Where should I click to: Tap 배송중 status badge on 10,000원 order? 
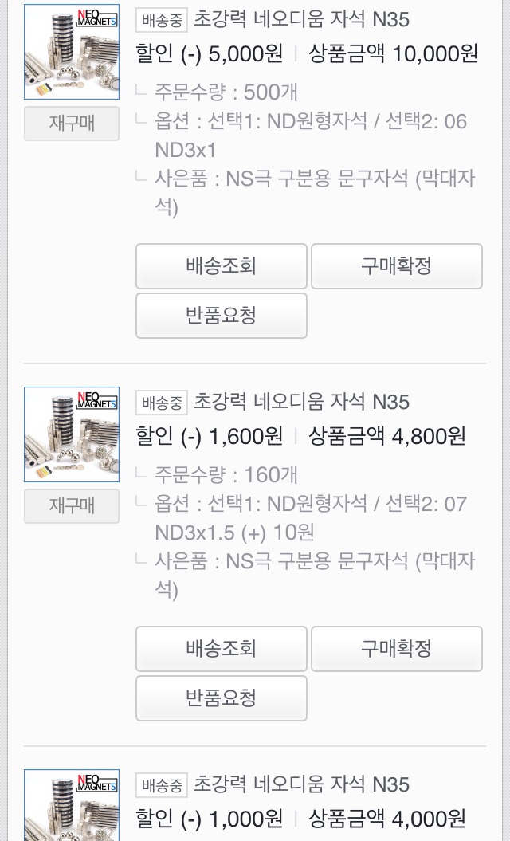pyautogui.click(x=162, y=20)
